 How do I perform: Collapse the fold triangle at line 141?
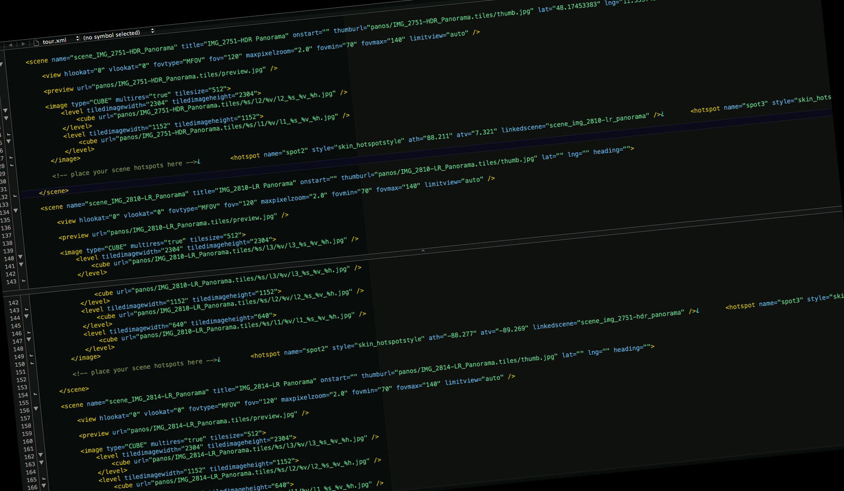(x=21, y=265)
